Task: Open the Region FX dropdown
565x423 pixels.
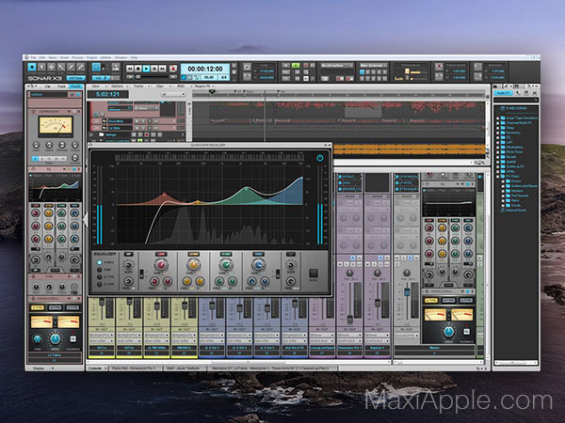Action: (204, 86)
